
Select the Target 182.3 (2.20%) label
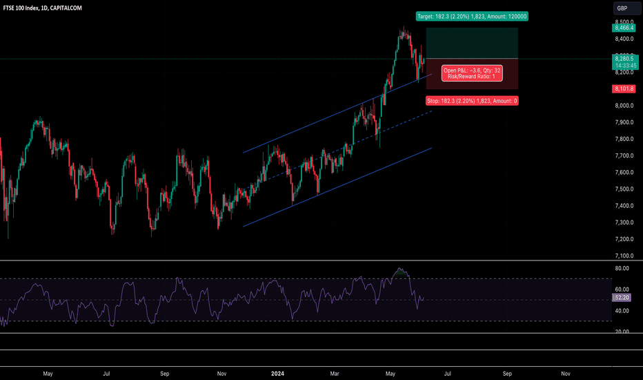pos(472,17)
